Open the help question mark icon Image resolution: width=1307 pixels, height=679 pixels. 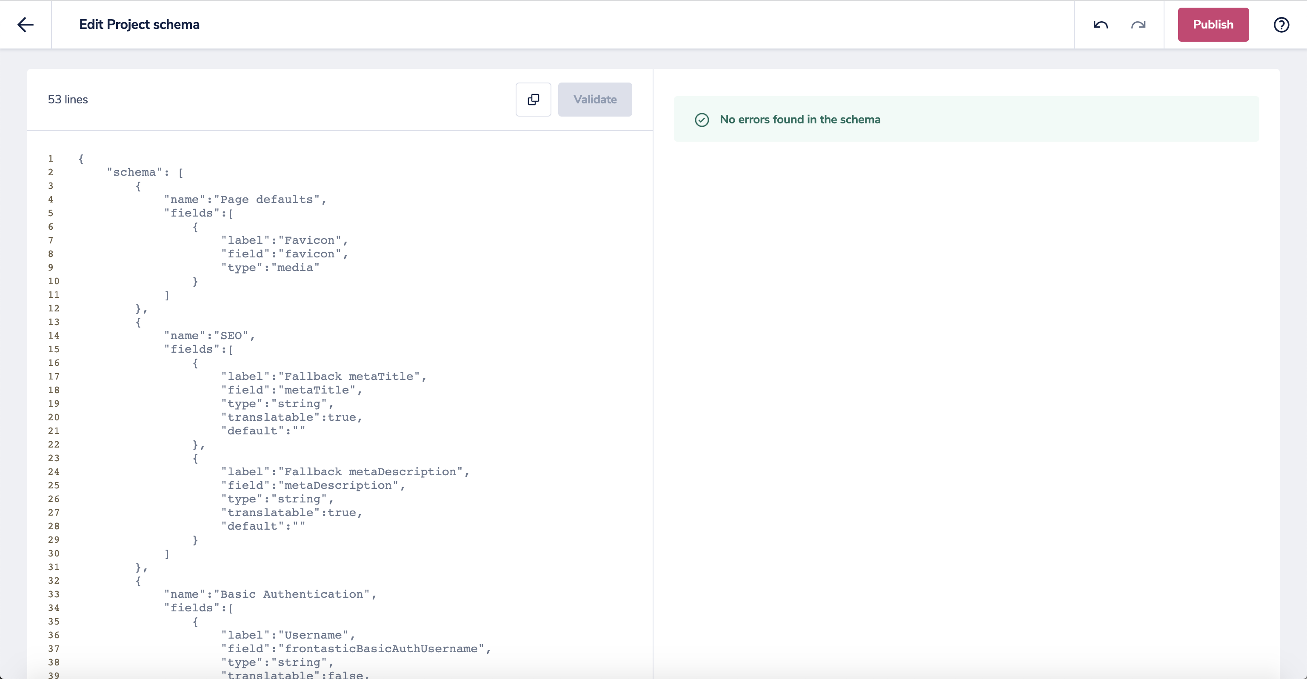click(1281, 24)
